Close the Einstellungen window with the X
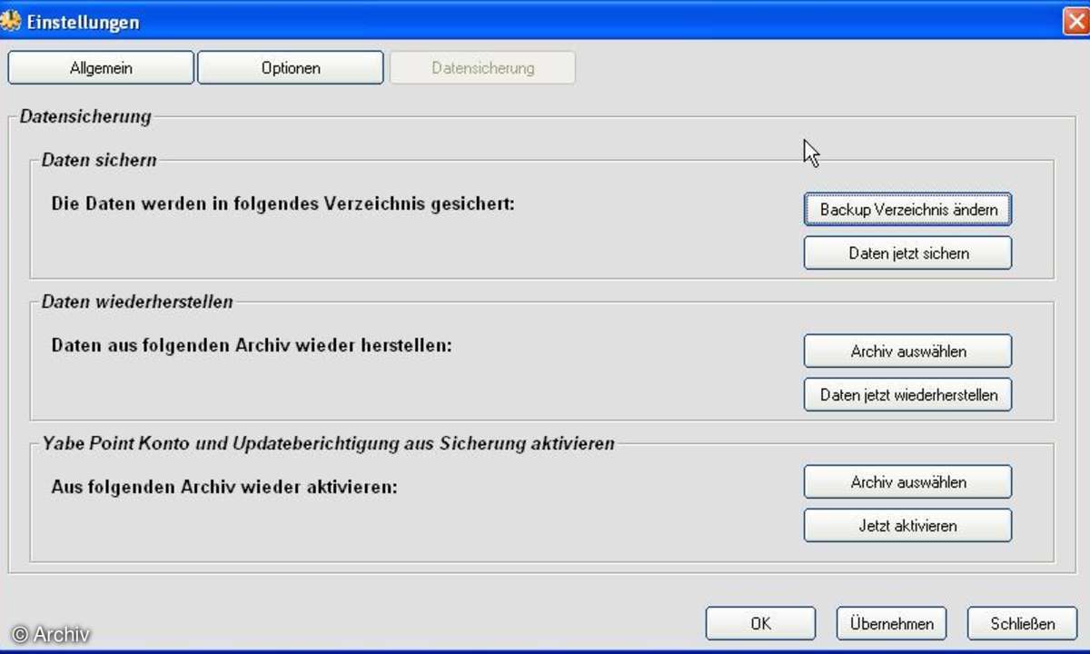 click(x=1075, y=22)
